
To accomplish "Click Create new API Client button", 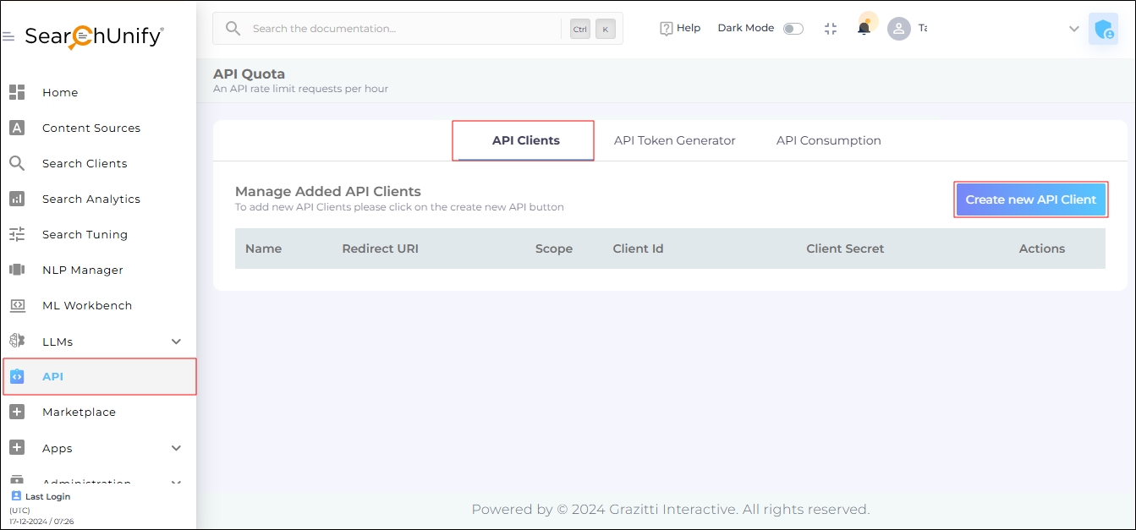I will point(1030,199).
